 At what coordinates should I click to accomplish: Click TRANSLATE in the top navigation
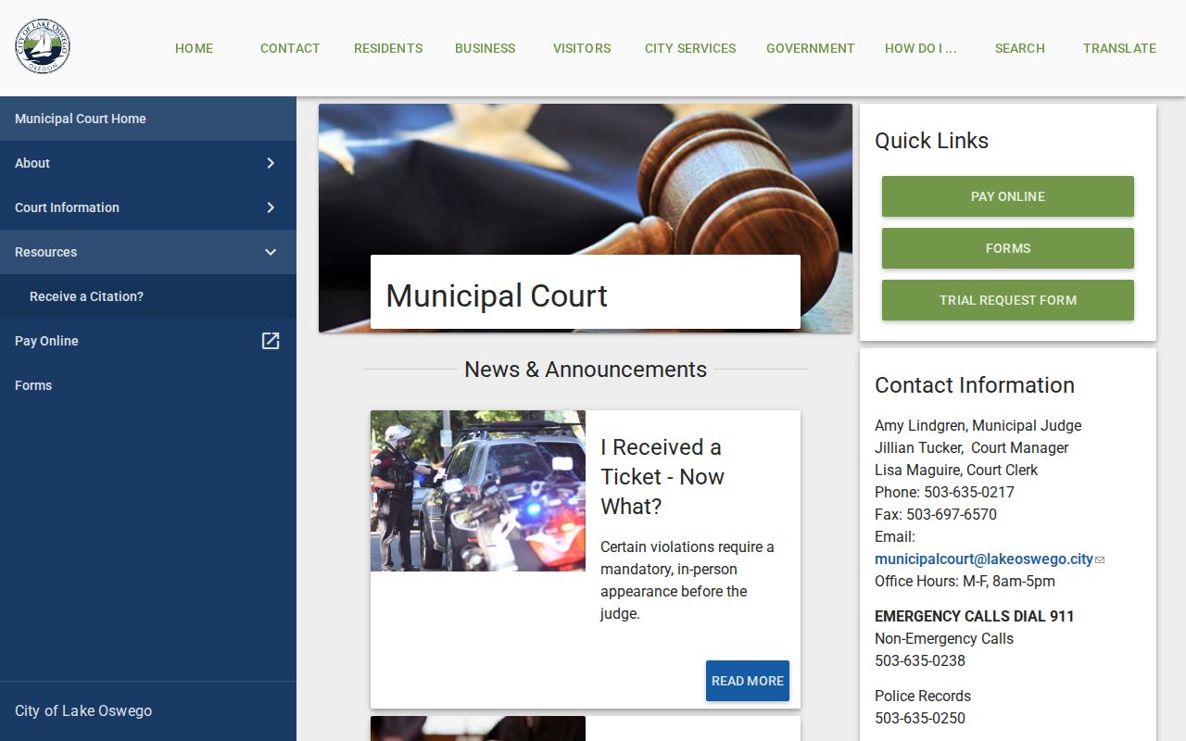coord(1119,48)
